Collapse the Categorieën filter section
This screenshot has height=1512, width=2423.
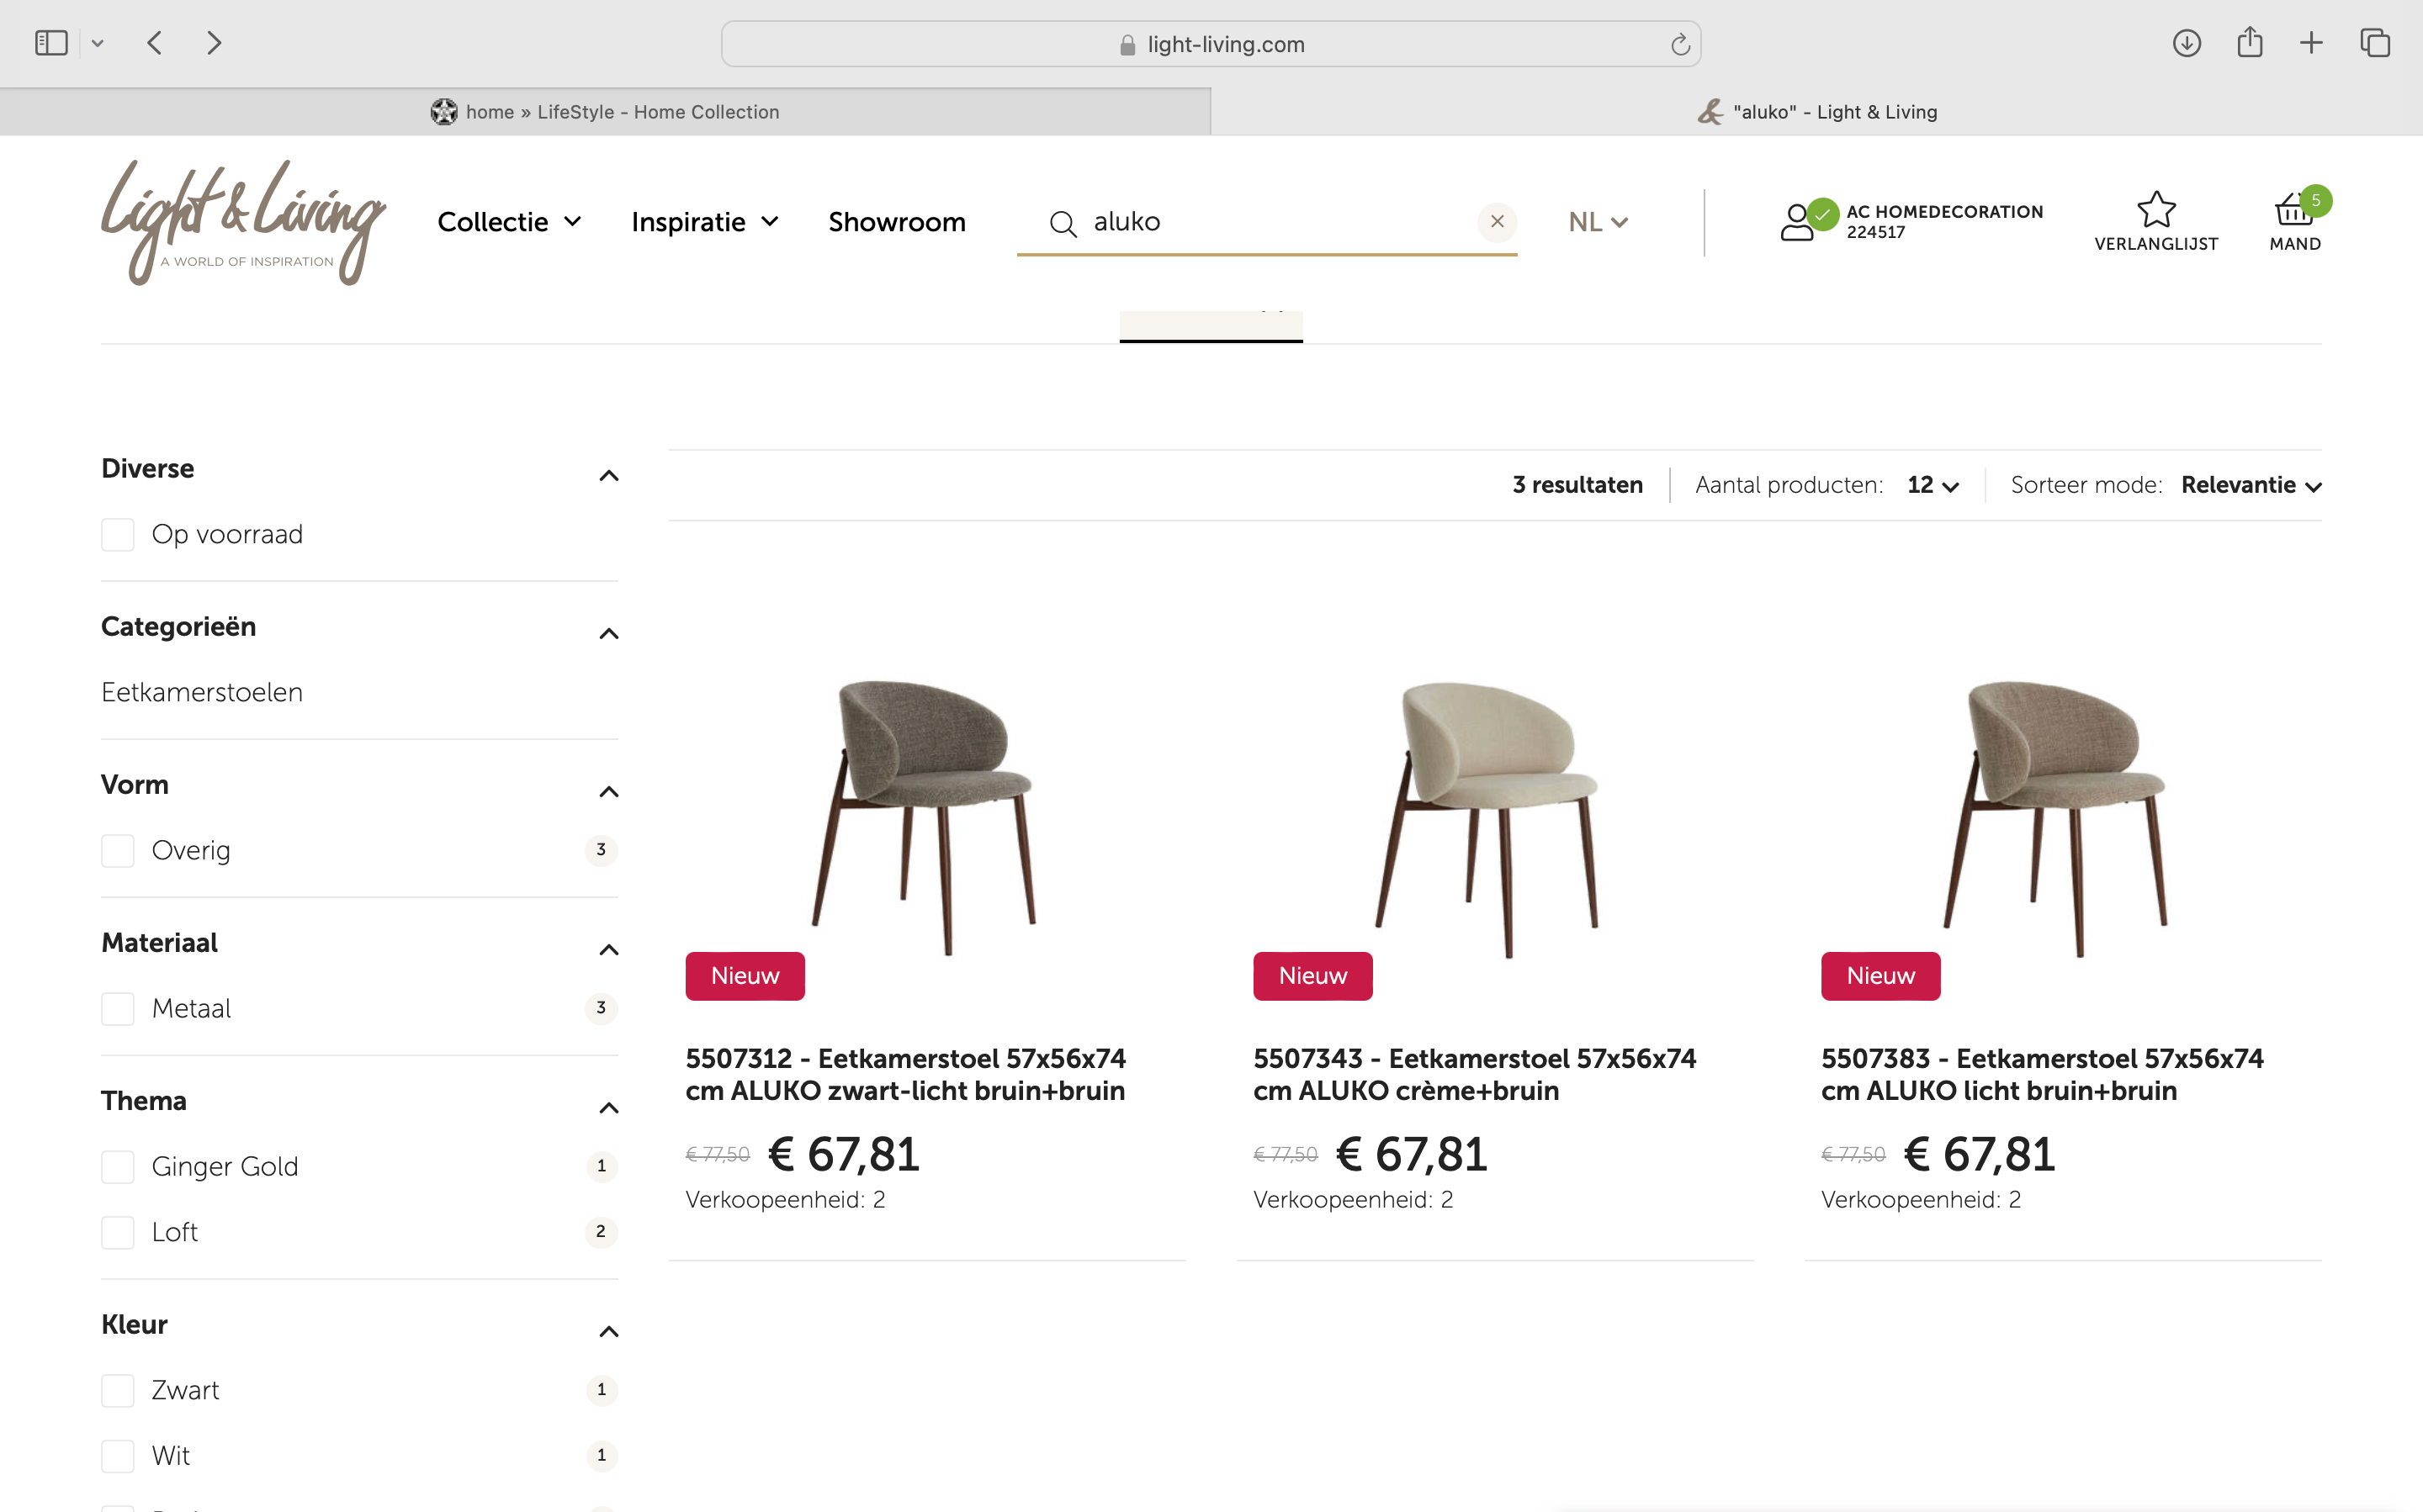(x=608, y=633)
